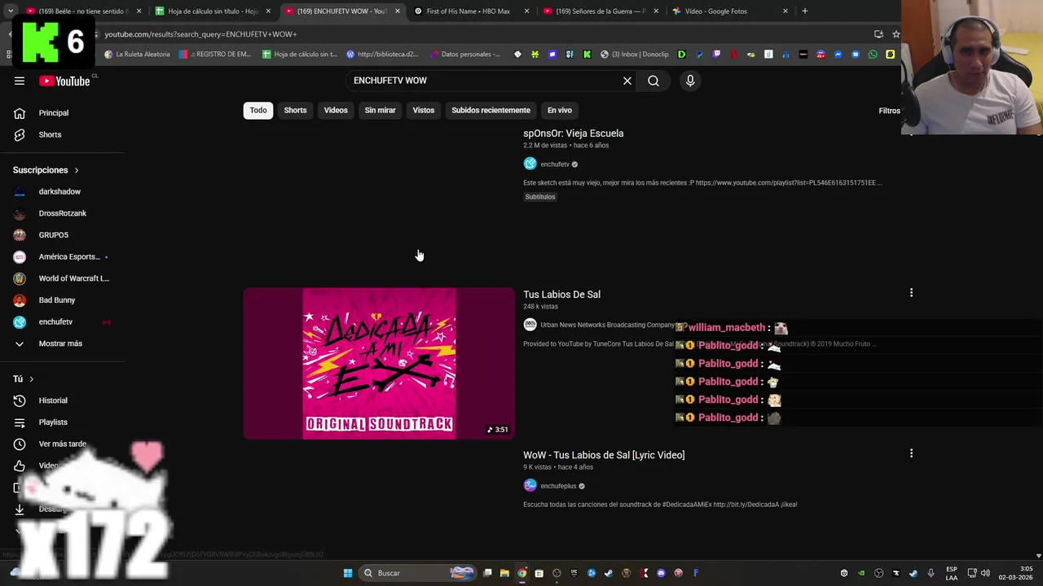Open Windows Start menu

[x=348, y=573]
